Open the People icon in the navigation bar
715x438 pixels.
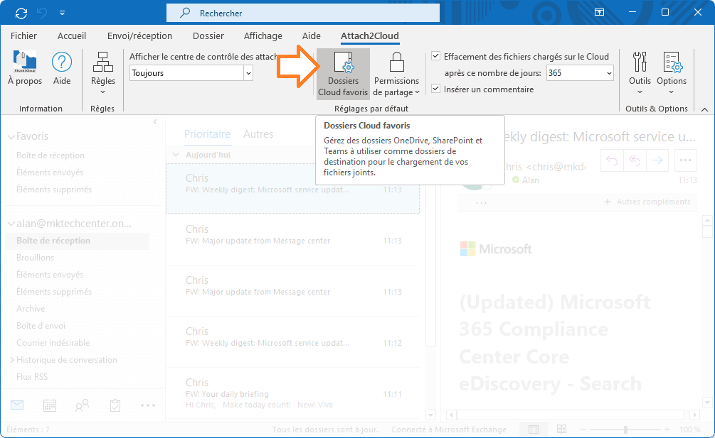coord(81,405)
